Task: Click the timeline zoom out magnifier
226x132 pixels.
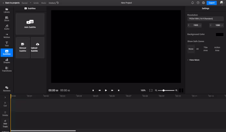Action: (x=156, y=90)
